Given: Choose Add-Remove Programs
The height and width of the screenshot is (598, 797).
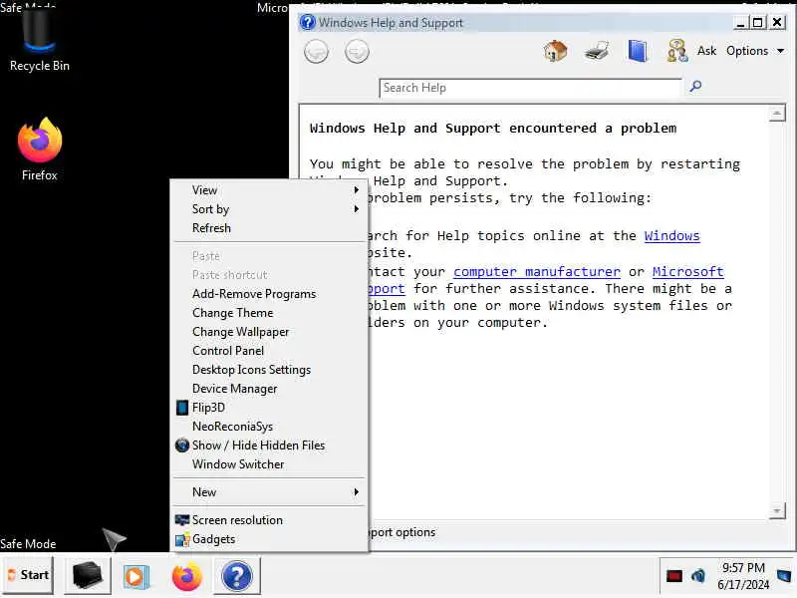Looking at the screenshot, I should click(x=269, y=294).
